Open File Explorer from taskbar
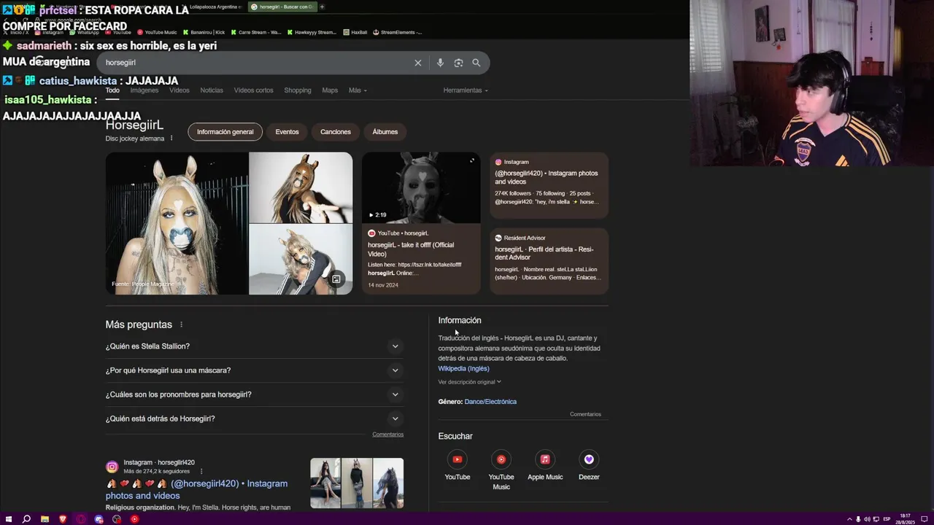The image size is (934, 525). pyautogui.click(x=45, y=519)
